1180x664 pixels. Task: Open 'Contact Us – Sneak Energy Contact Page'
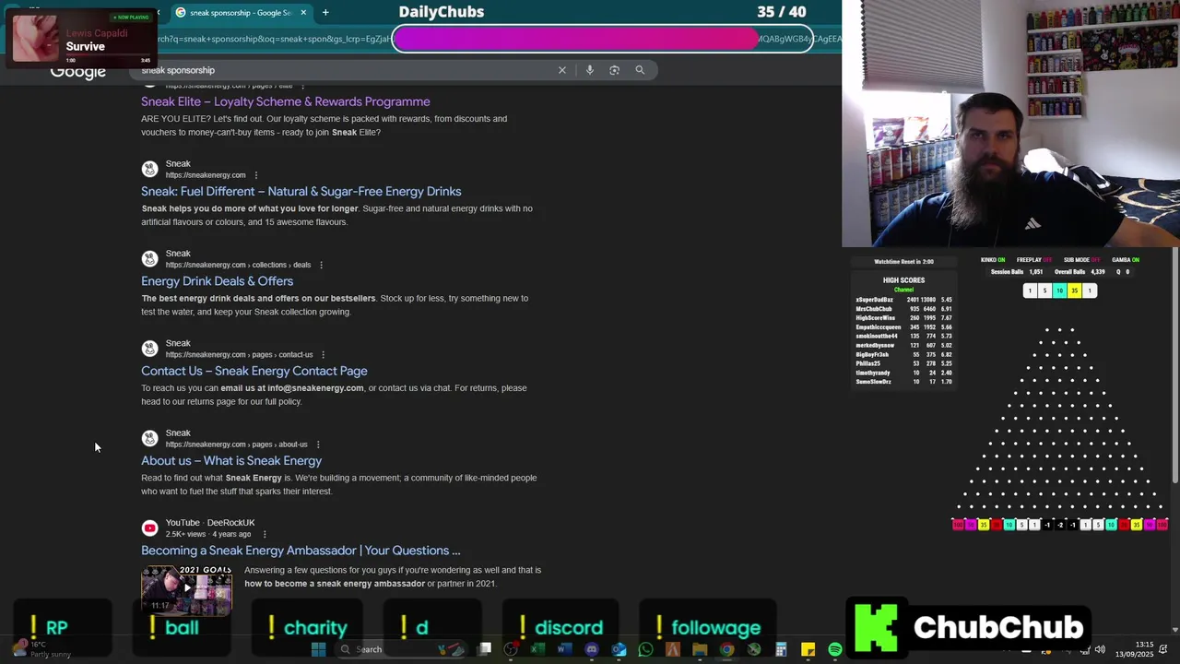(x=254, y=371)
